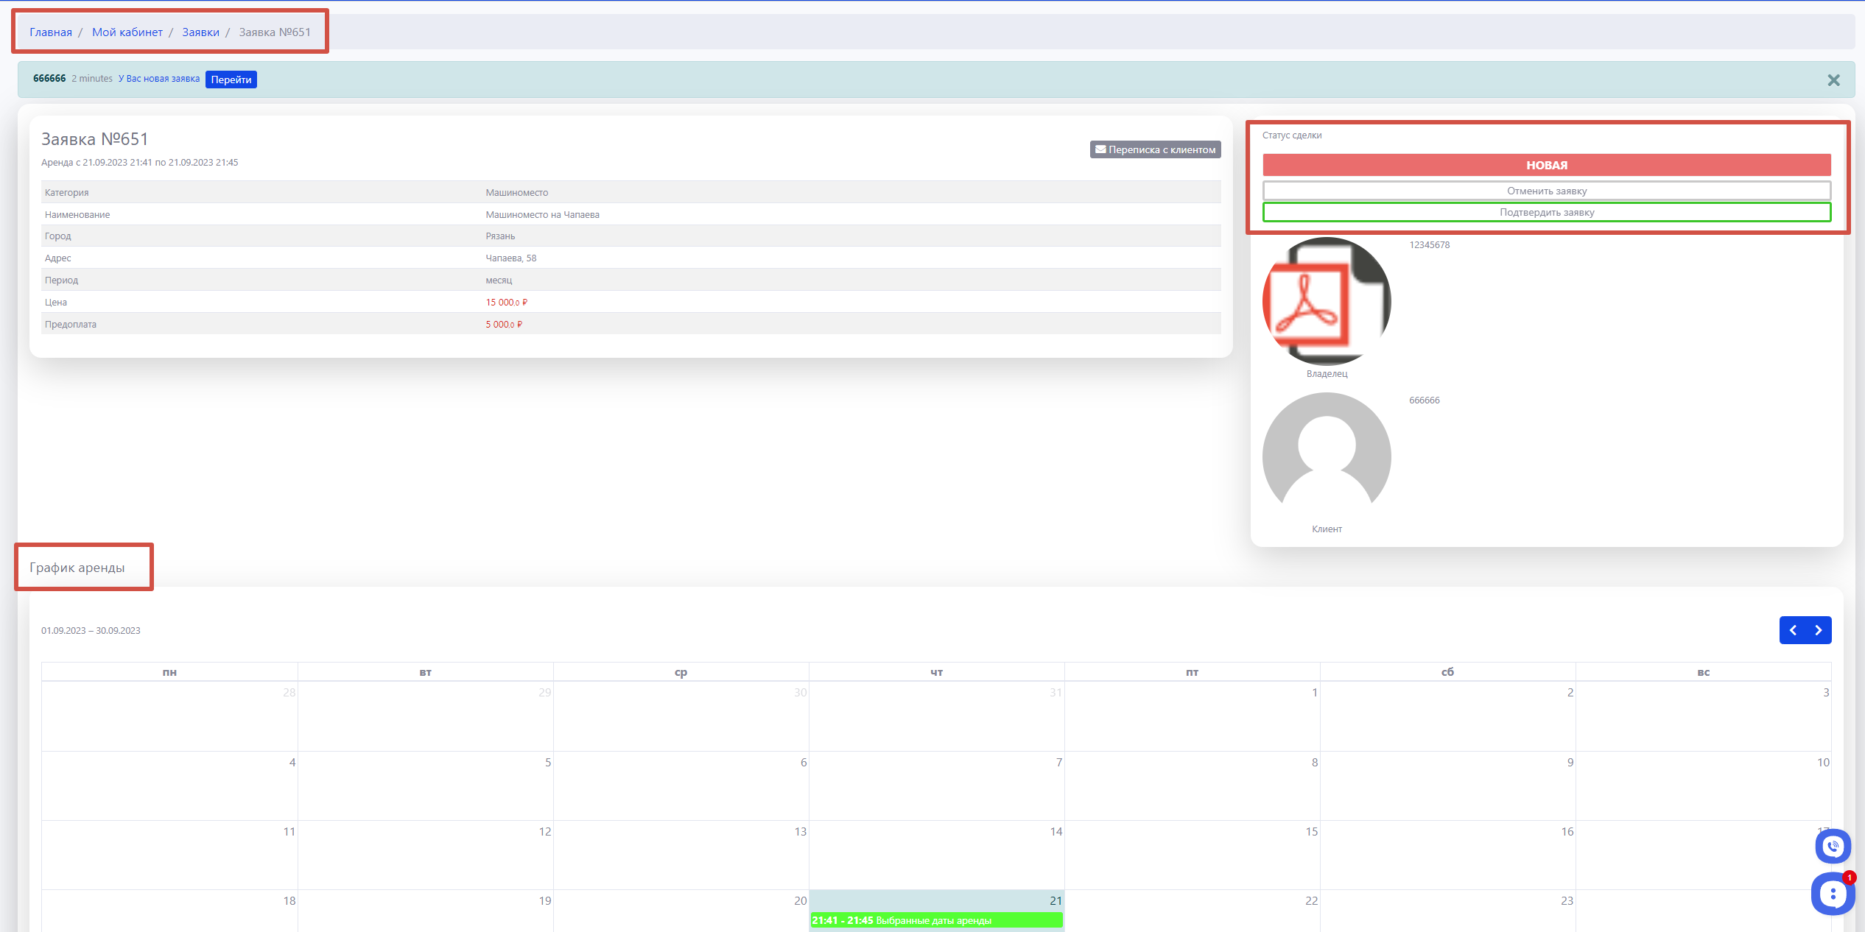Click calendar day 21 cell
This screenshot has width=1865, height=932.
(936, 901)
